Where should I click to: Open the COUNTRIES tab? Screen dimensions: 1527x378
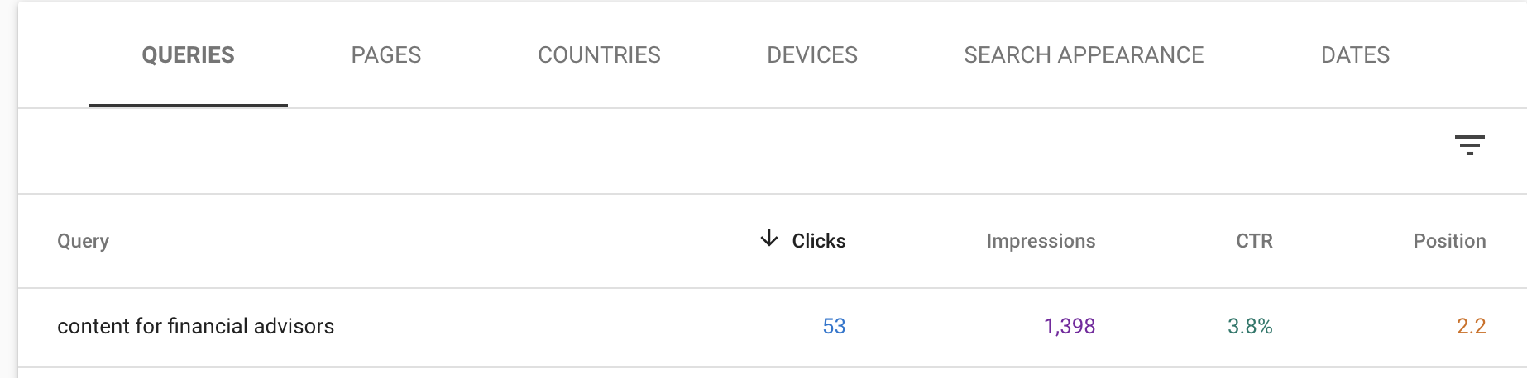(x=599, y=55)
